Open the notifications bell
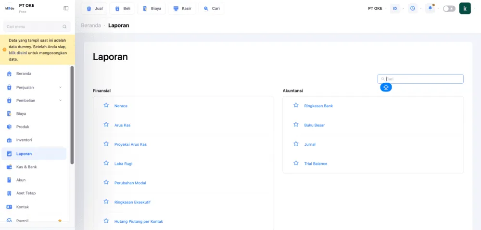Viewport: 481px width, 230px height. coord(430,9)
